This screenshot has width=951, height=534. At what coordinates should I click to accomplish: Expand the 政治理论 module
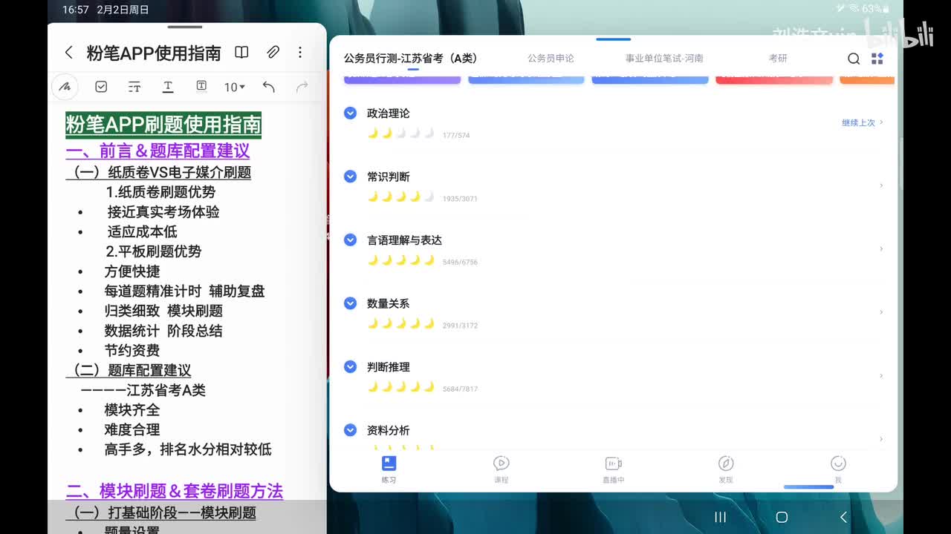(351, 113)
